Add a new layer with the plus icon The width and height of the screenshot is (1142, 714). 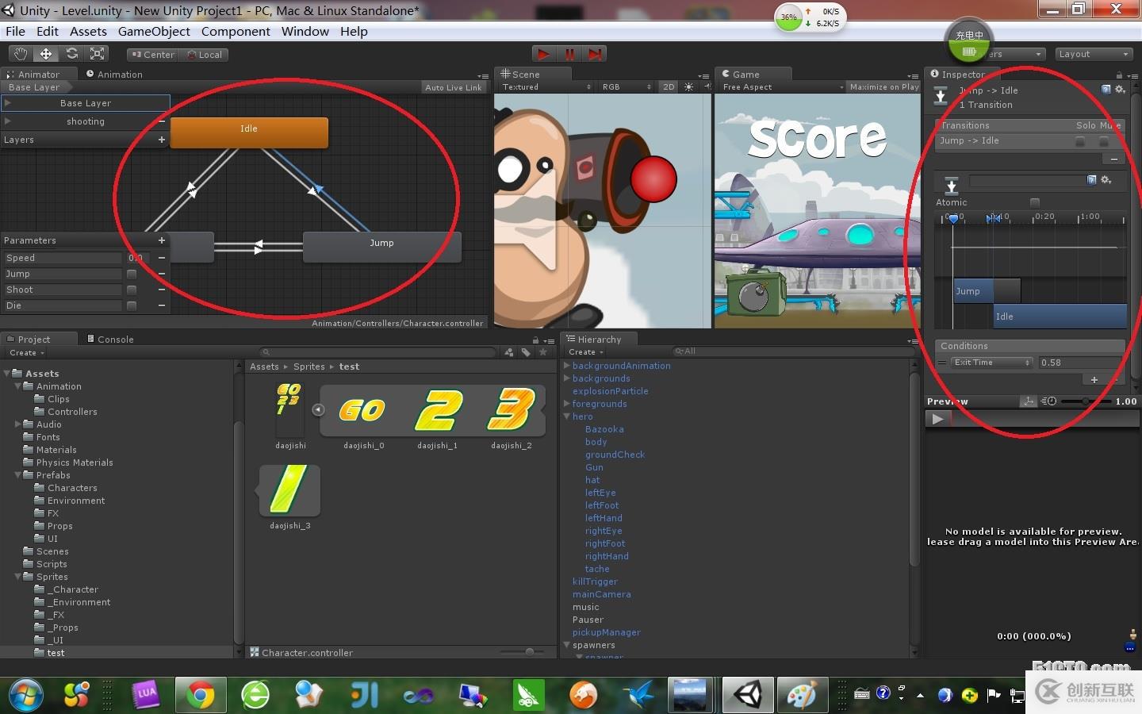click(162, 140)
